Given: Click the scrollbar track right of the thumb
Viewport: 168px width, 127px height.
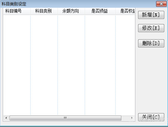Looking at the screenshot, I should click(x=125, y=118).
